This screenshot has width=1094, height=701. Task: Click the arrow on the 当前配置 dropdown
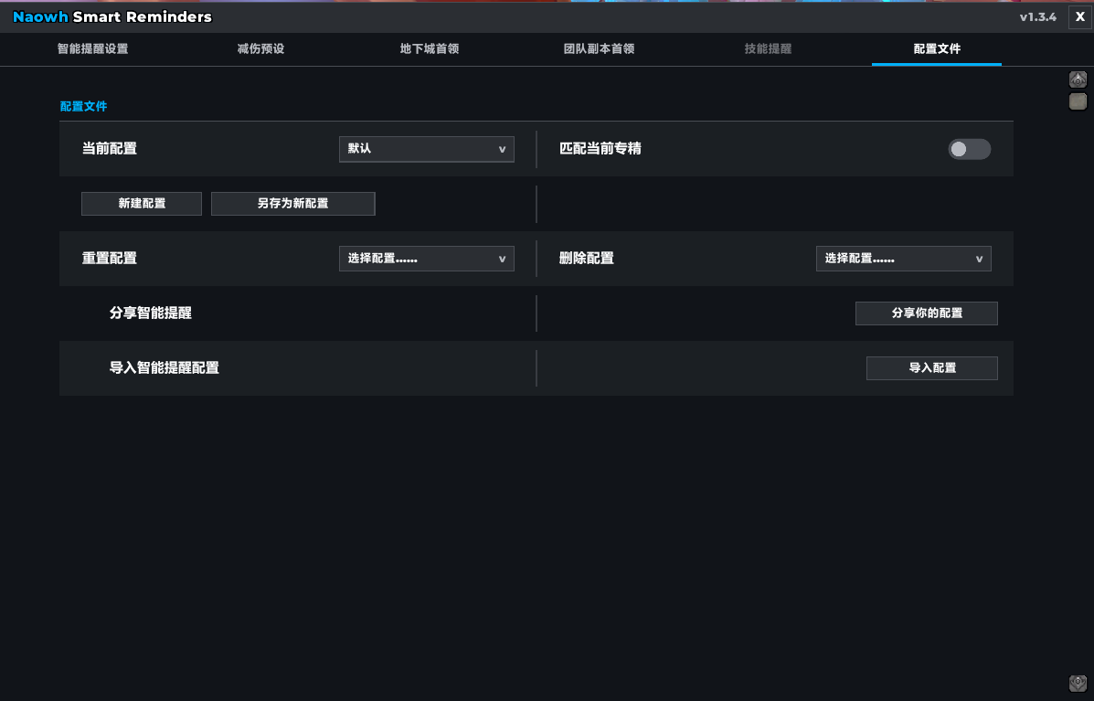click(502, 149)
